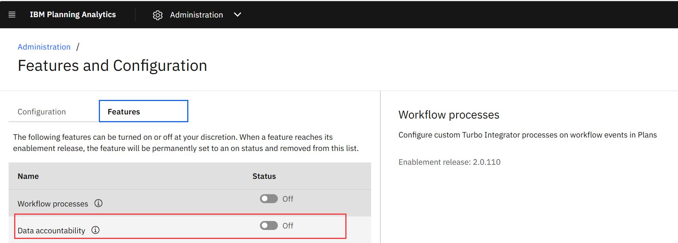Select the Features tab
This screenshot has height=243, width=678.
tap(143, 111)
